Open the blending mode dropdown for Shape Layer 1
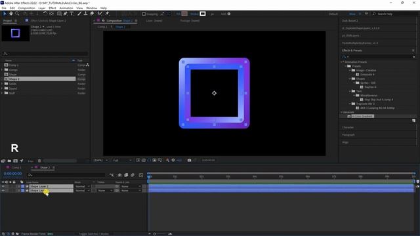The height and width of the screenshot is (236, 420). (82, 186)
